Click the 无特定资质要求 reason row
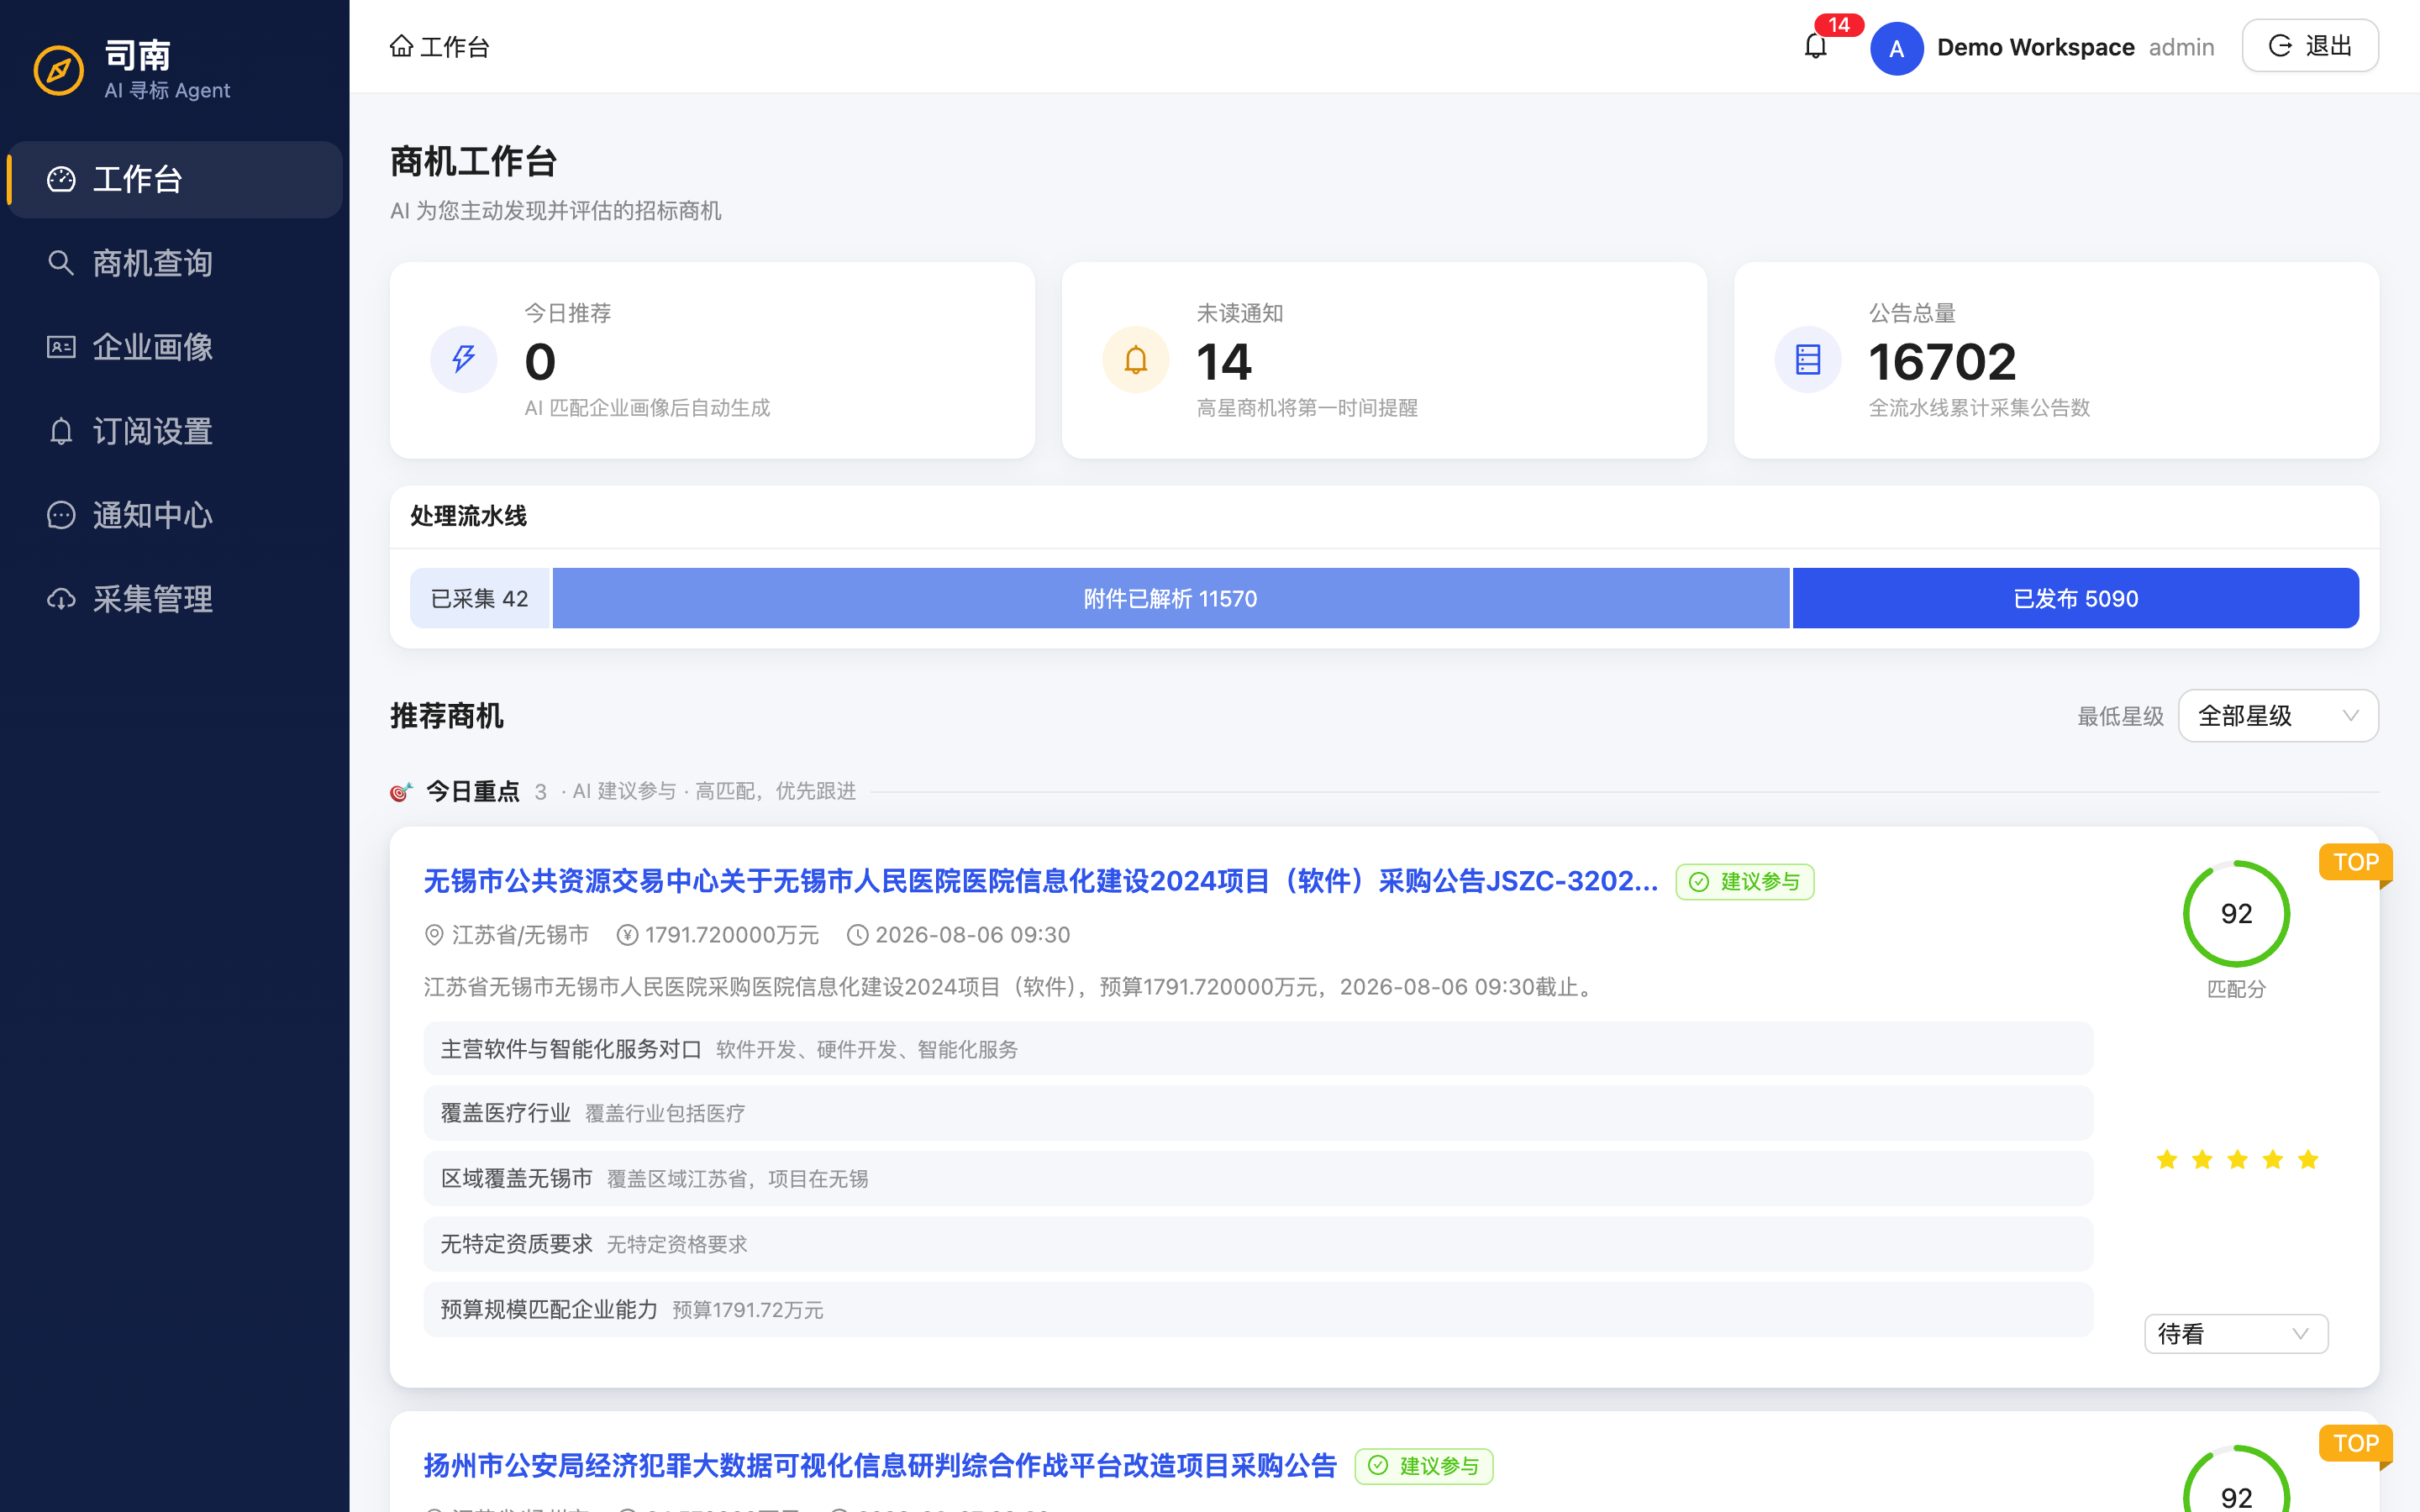 pyautogui.click(x=1258, y=1244)
